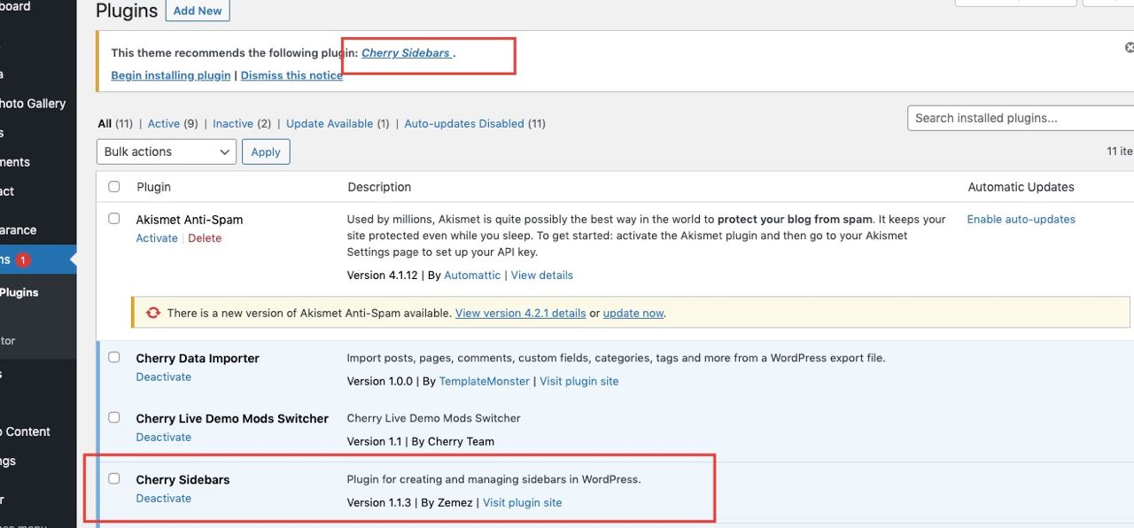
Task: Filter plugins by Auto-updates Disabled
Action: (464, 124)
